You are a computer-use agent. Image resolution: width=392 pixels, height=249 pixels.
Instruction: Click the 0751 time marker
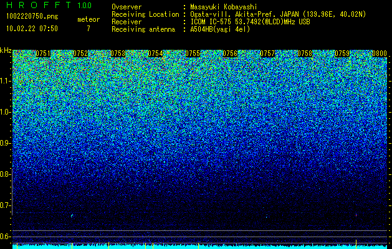click(43, 54)
